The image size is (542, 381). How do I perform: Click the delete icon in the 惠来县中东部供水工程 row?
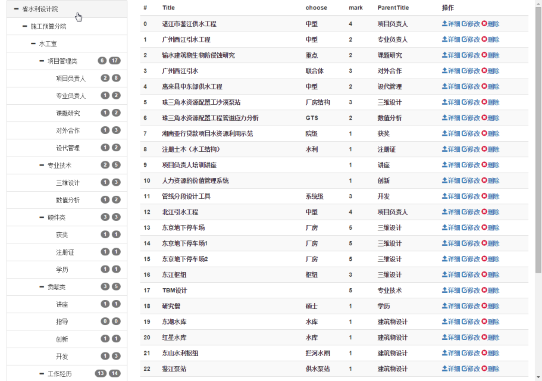click(484, 87)
